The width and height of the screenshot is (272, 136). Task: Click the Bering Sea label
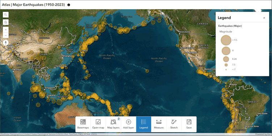coord(127,17)
